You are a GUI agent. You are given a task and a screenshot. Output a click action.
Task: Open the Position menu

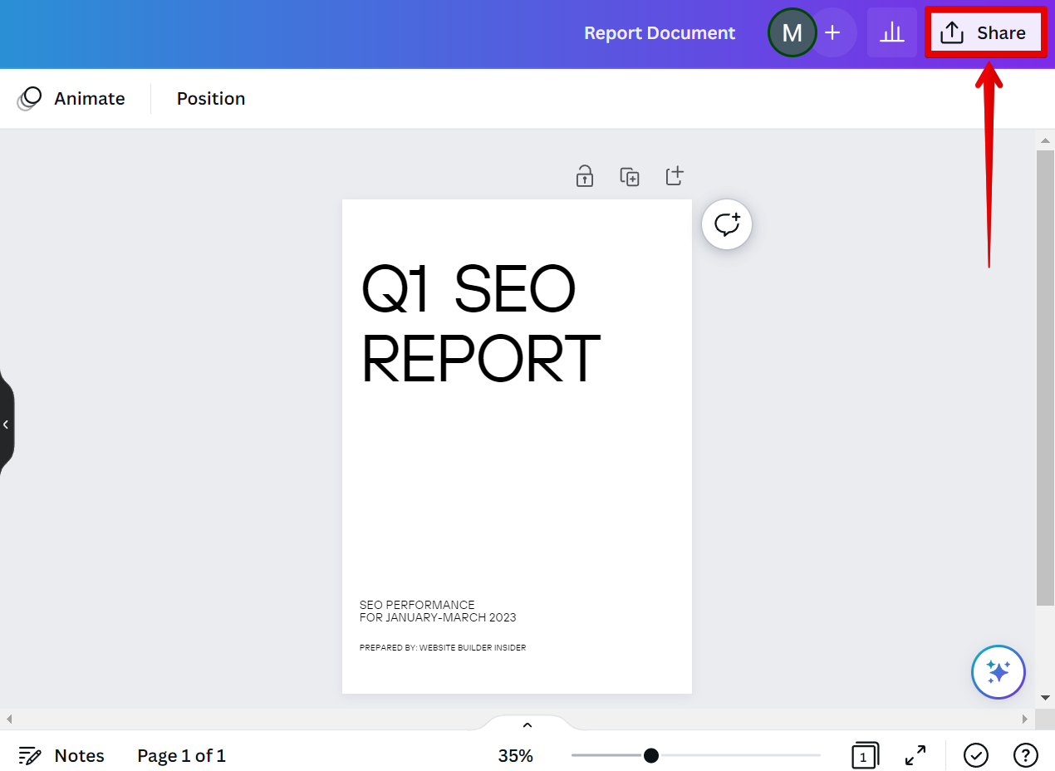point(211,99)
